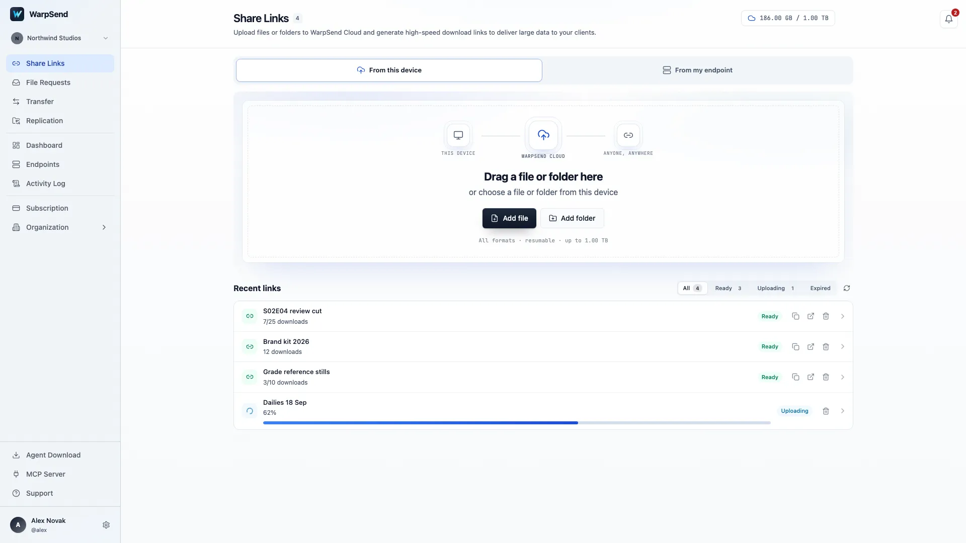Viewport: 966px width, 543px height.
Task: Open S02E04 review cut link externally
Action: 811,316
